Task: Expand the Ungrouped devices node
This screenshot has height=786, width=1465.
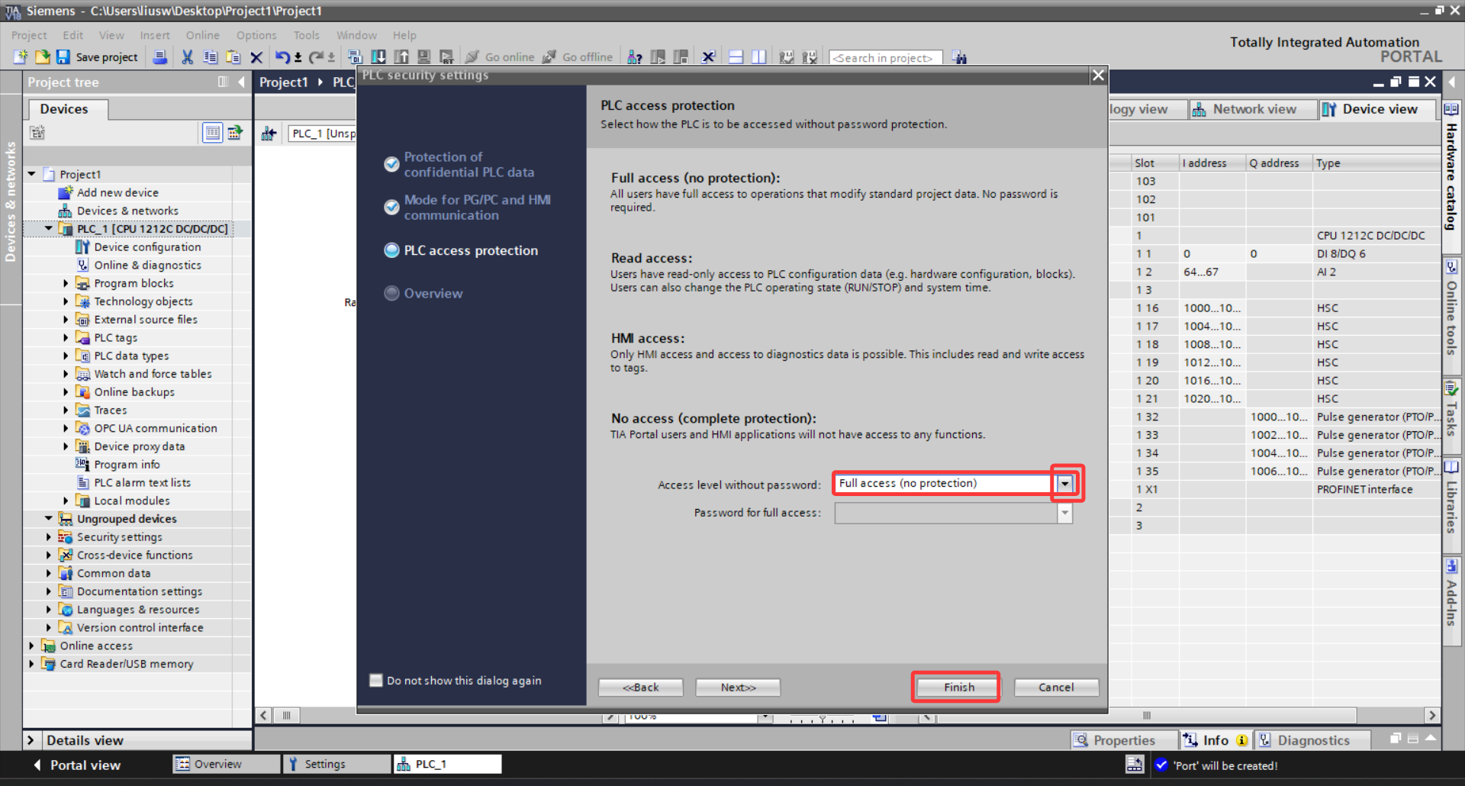Action: pos(49,518)
